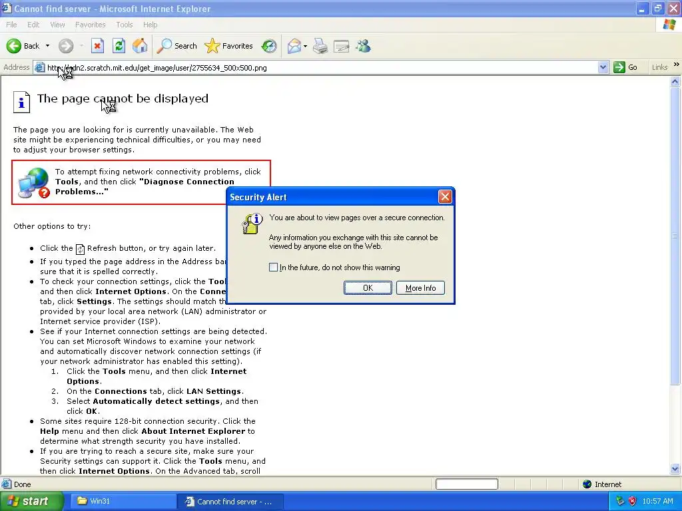Click the scrollbar up arrow

(675, 81)
